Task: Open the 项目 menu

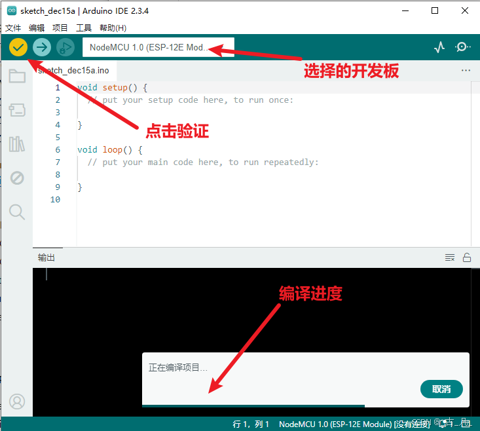Action: click(60, 28)
